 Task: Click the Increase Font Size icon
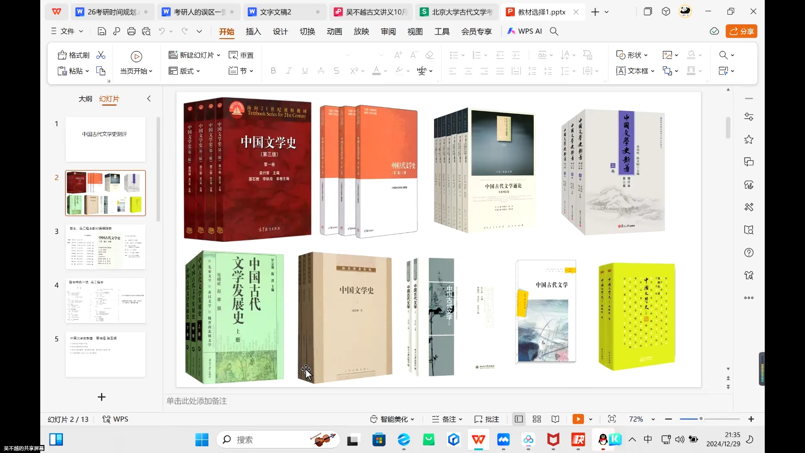[398, 55]
